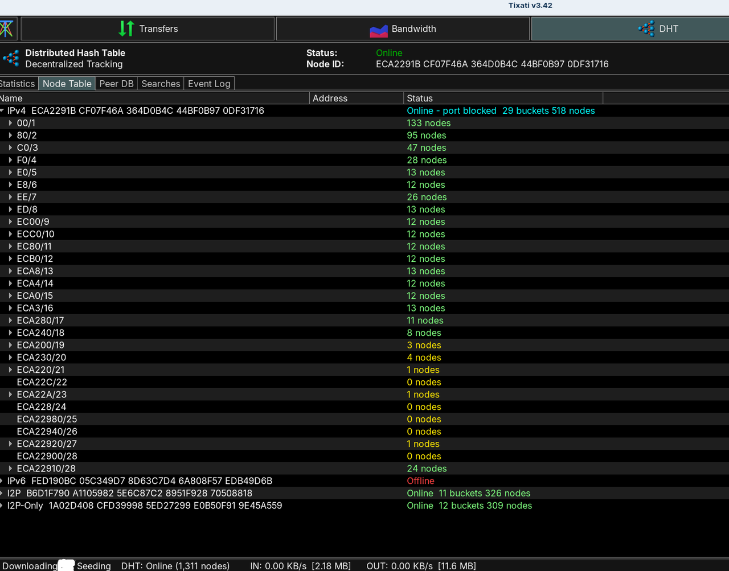Expand the ECA0/15 bucket
The width and height of the screenshot is (729, 571).
tap(10, 295)
